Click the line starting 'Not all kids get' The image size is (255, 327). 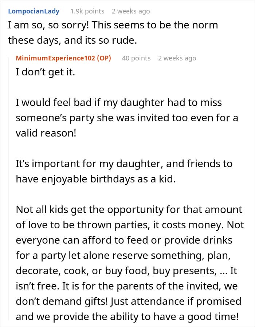[129, 210]
